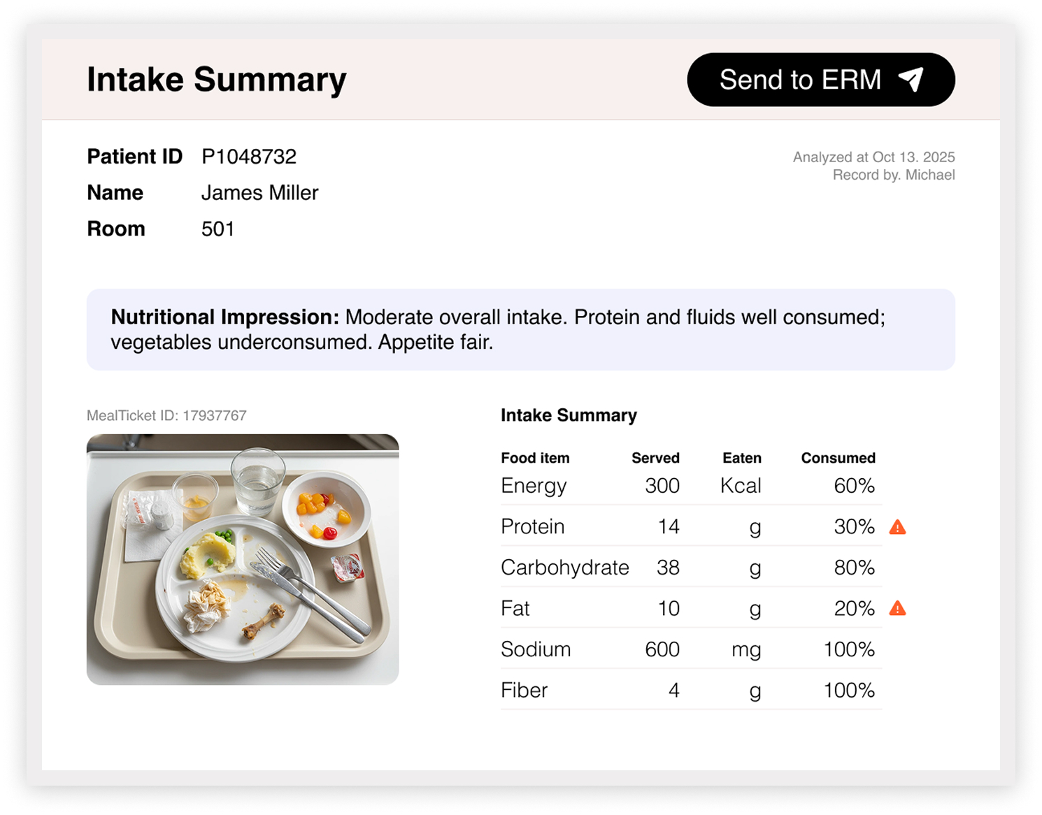
Task: Select the Sodium row
Action: point(691,649)
